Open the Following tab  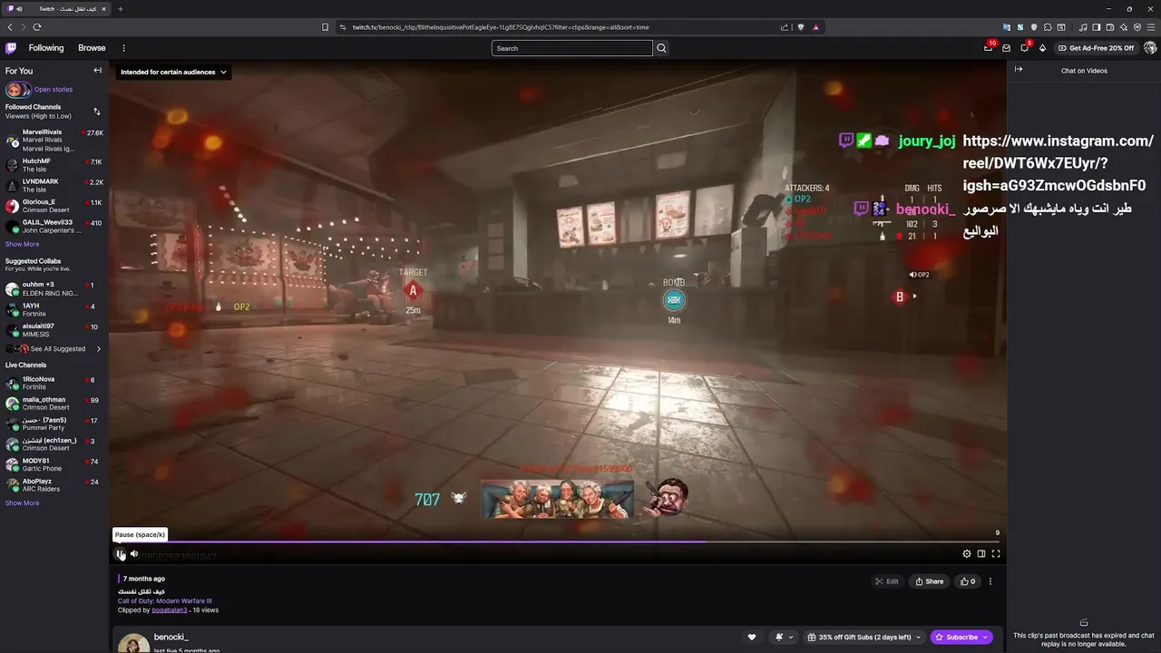pos(46,48)
